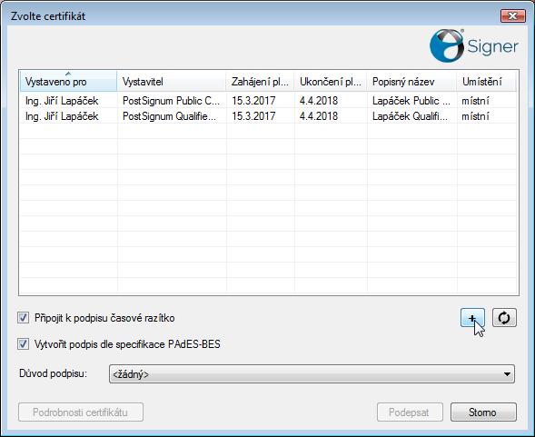Click 'Podrobnosti certifikátu' button
Image resolution: width=535 pixels, height=437 pixels.
point(81,412)
